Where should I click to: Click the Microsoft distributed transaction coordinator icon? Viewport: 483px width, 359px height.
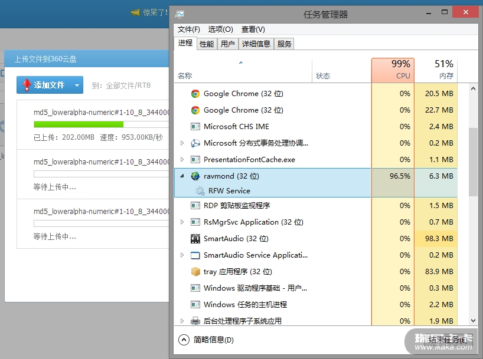pyautogui.click(x=195, y=143)
